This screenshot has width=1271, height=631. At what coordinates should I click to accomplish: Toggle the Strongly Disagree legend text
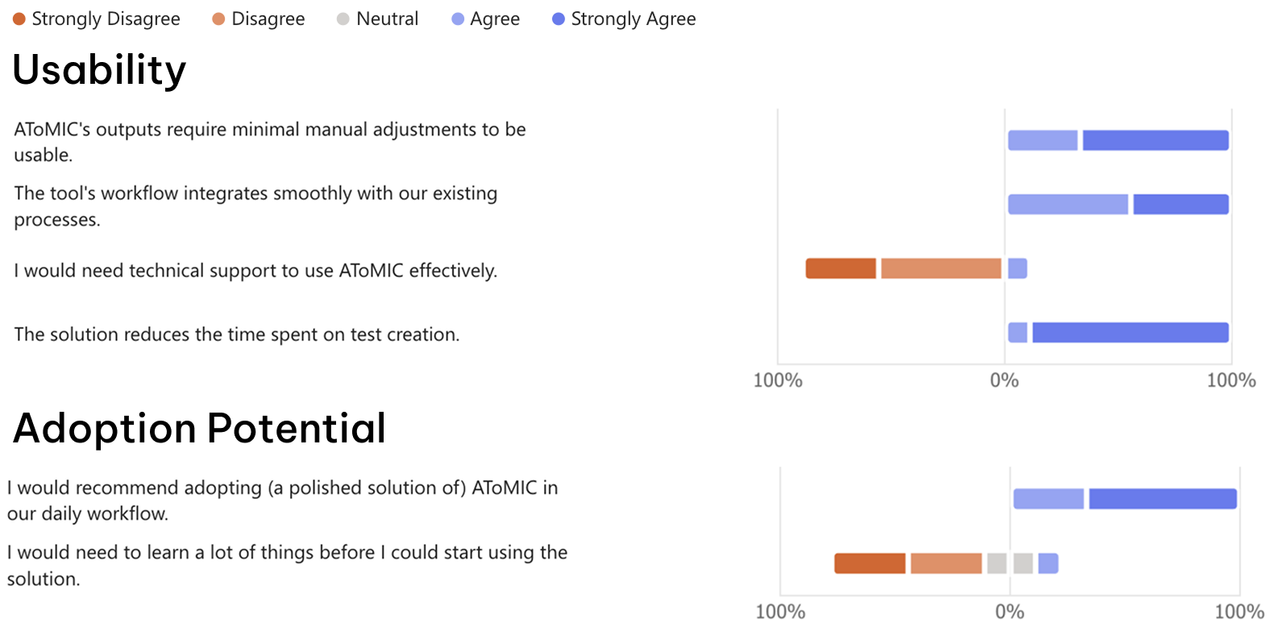(106, 19)
